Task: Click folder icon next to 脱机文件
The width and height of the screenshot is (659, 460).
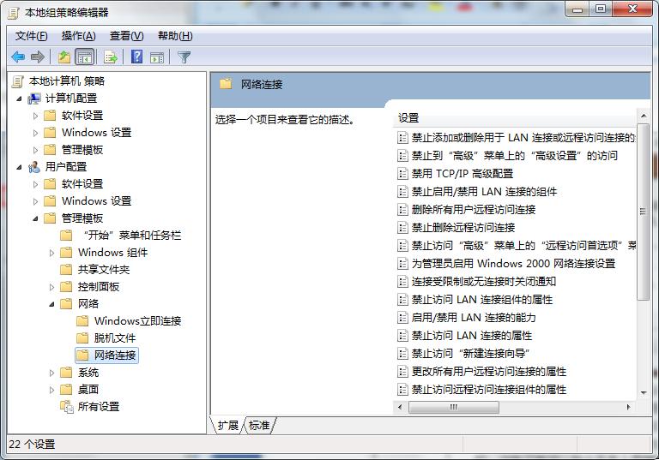Action: (x=82, y=338)
